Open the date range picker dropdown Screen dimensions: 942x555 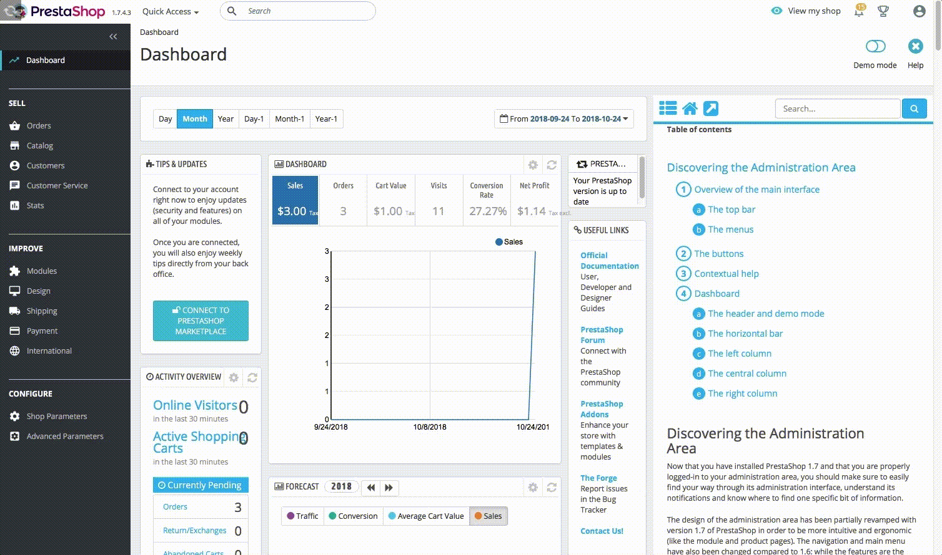click(x=564, y=118)
